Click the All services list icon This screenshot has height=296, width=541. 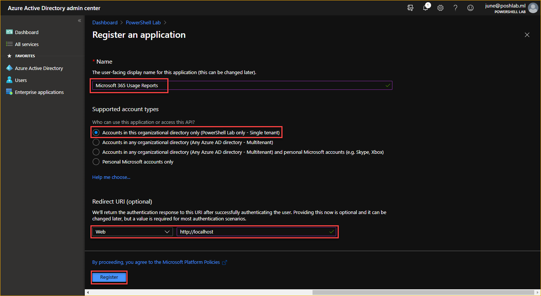[x=9, y=44]
